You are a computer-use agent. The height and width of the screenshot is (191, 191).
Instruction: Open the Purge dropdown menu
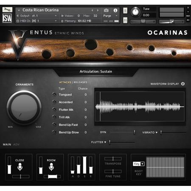[116, 16]
